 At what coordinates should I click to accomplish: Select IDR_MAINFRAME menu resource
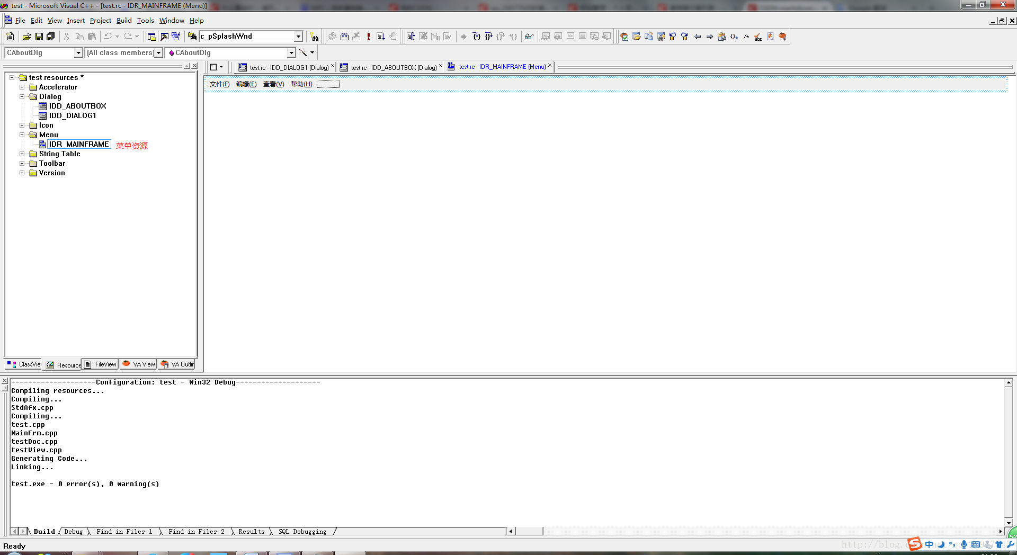78,144
